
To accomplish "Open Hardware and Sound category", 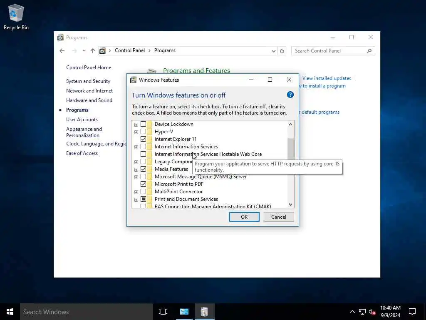I will tap(89, 100).
